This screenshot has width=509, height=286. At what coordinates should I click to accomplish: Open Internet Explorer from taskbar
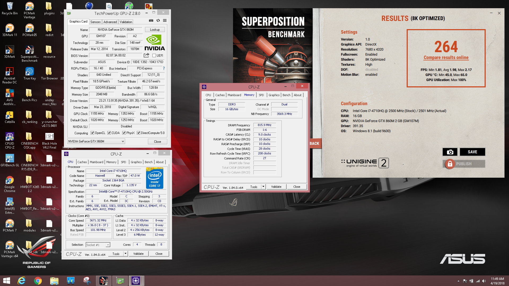(21, 281)
